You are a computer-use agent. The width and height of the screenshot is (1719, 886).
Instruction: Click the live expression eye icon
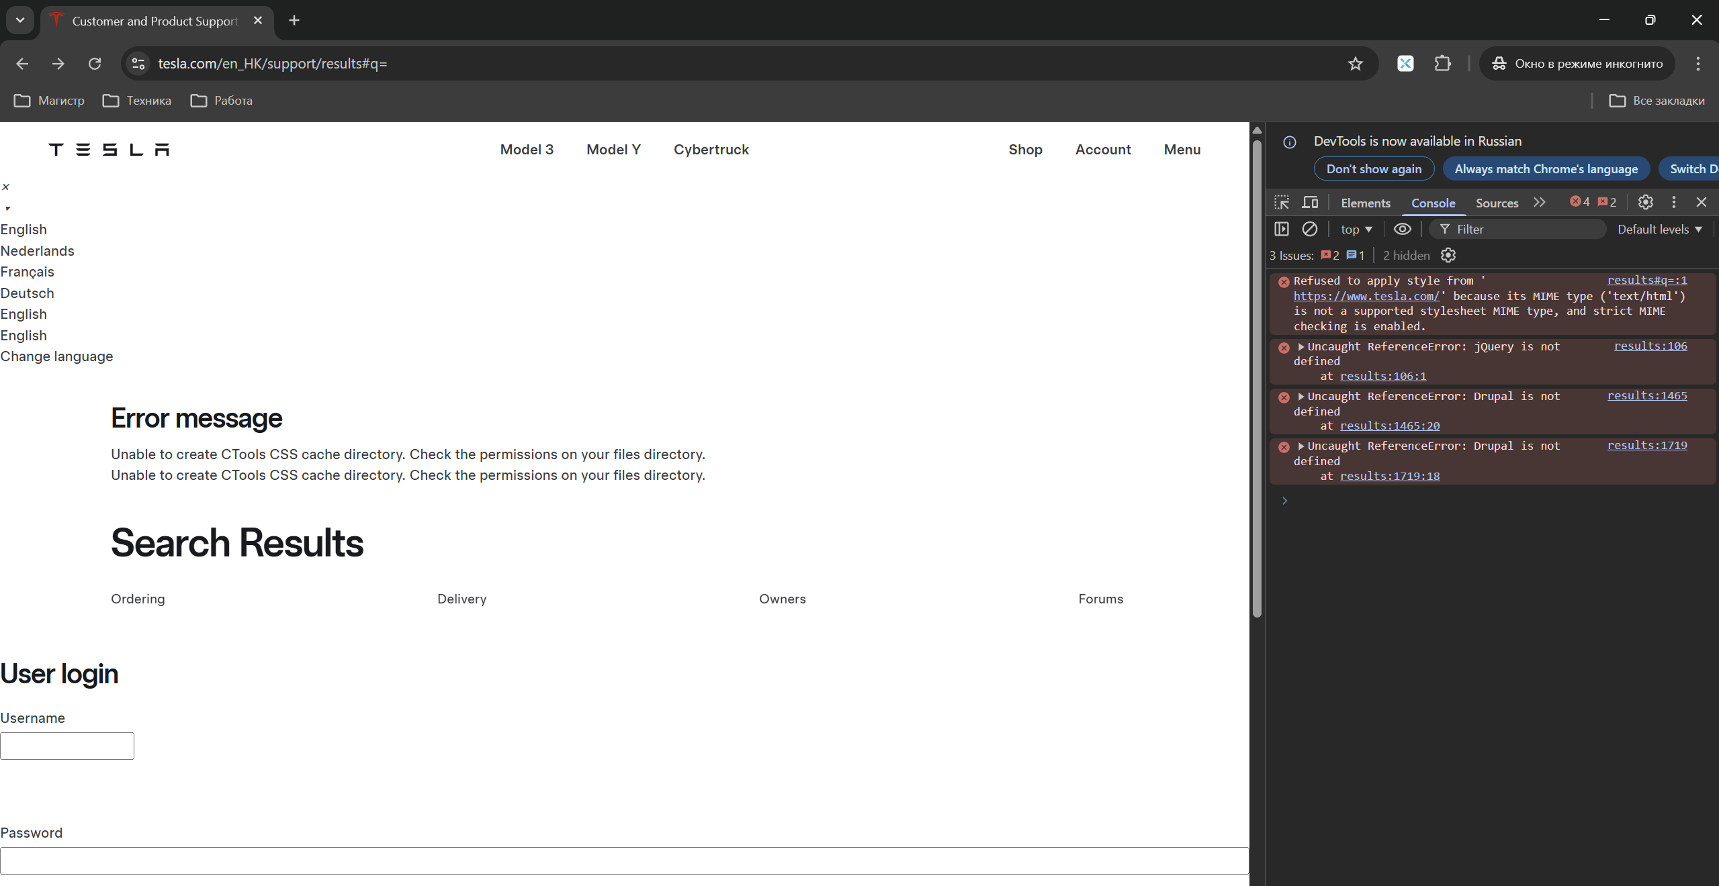coord(1402,229)
